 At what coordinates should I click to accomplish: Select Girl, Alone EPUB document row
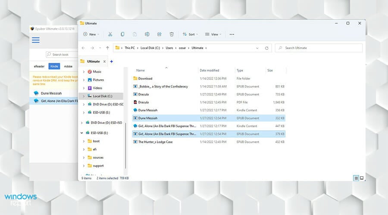point(209,134)
